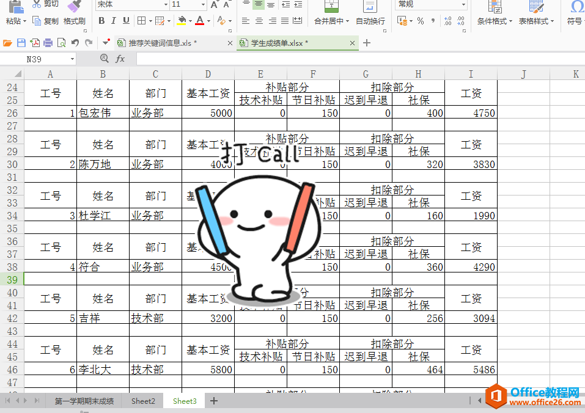
Task: Click the justify alignment icon
Action: pyautogui.click(x=285, y=21)
